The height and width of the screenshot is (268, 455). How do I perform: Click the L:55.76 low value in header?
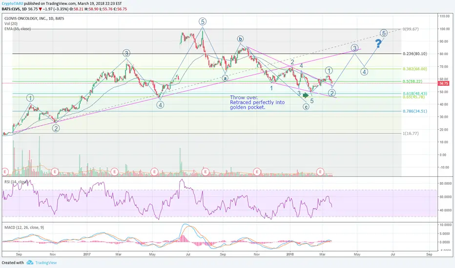coord(107,9)
